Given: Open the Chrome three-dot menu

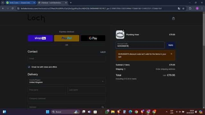Looking at the screenshot, I should [x=202, y=9].
